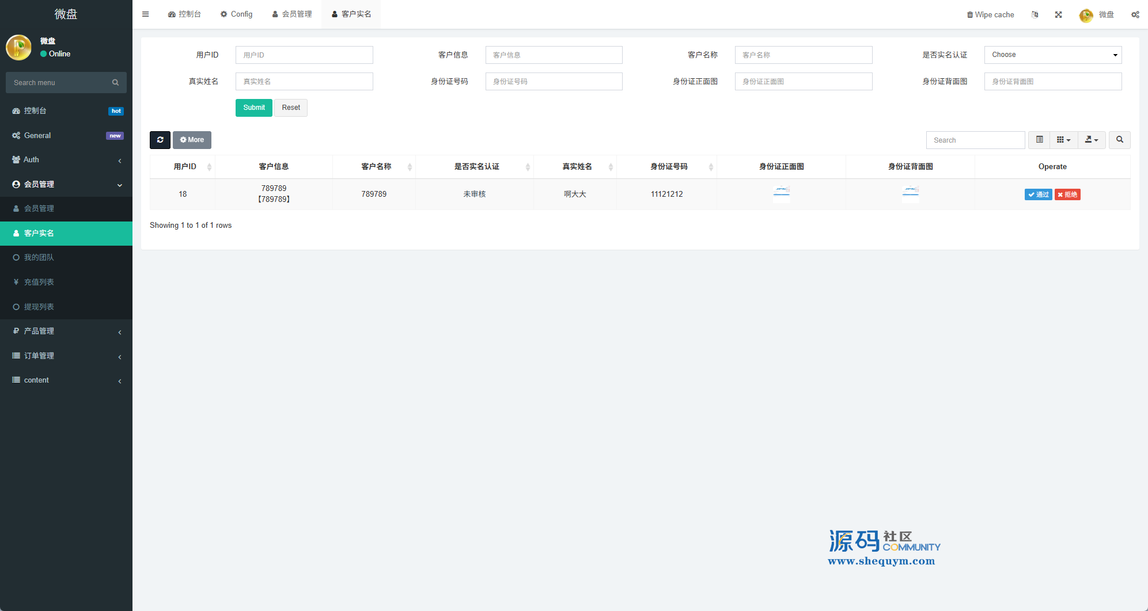Open the settings gears icon in top right
Screen dimensions: 1148x611
click(x=1135, y=15)
